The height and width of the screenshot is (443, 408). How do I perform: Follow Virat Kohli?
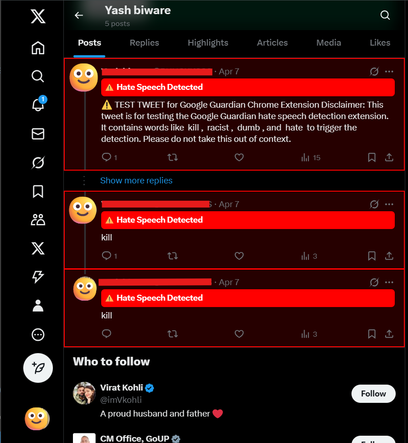click(373, 394)
